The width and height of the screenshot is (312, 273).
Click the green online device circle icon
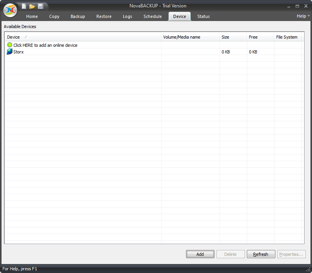tap(9, 45)
